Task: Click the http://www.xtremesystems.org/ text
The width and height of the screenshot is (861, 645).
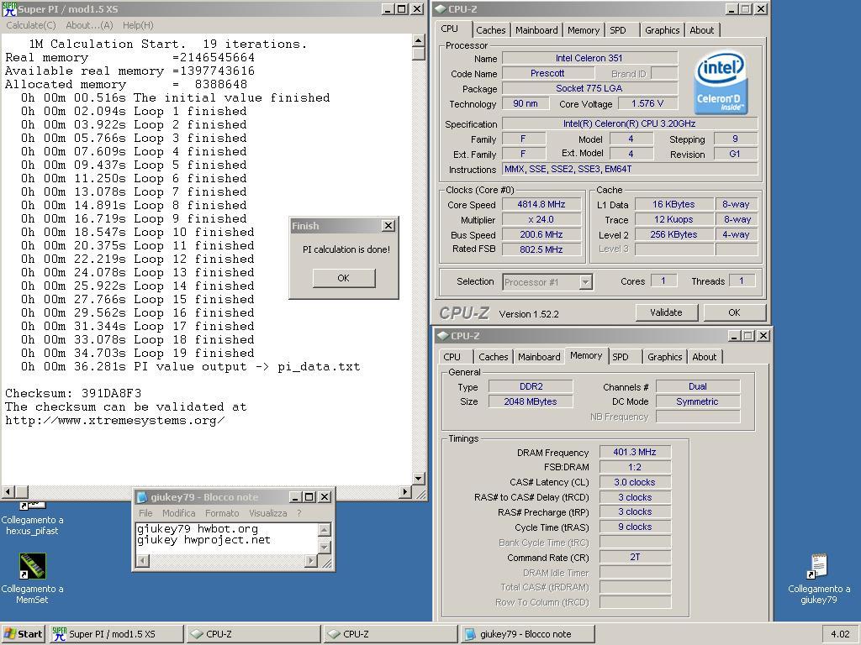Action: click(114, 421)
